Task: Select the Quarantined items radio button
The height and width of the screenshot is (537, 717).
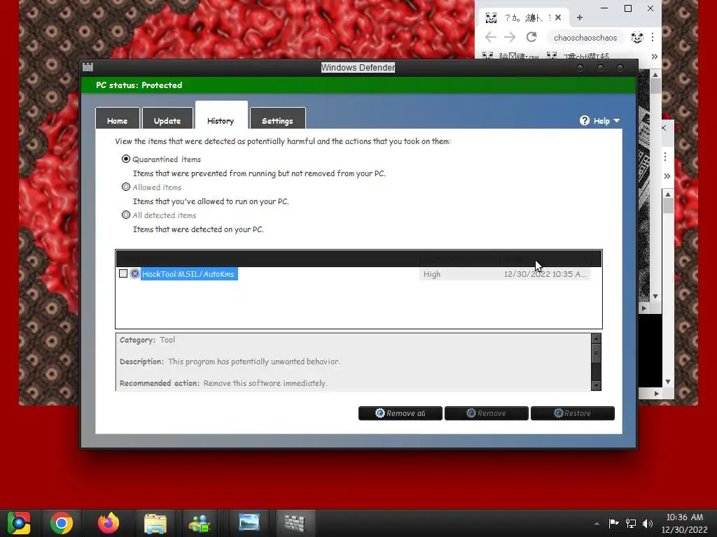Action: (126, 159)
